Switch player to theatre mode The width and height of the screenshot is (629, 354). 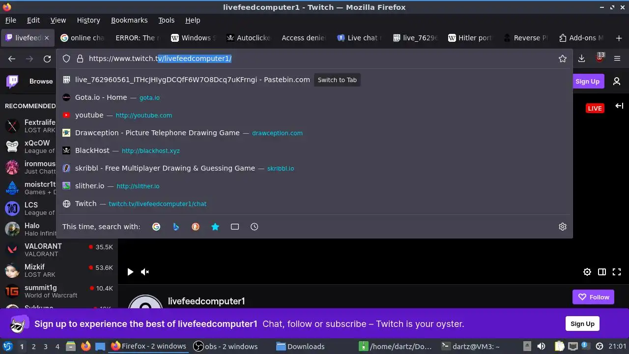pos(602,272)
